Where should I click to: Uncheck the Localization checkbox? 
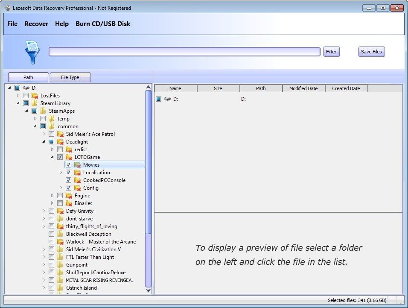pyautogui.click(x=69, y=172)
